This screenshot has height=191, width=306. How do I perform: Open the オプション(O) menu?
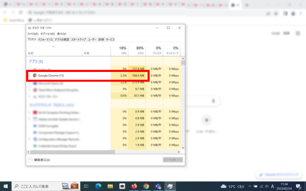(47, 34)
